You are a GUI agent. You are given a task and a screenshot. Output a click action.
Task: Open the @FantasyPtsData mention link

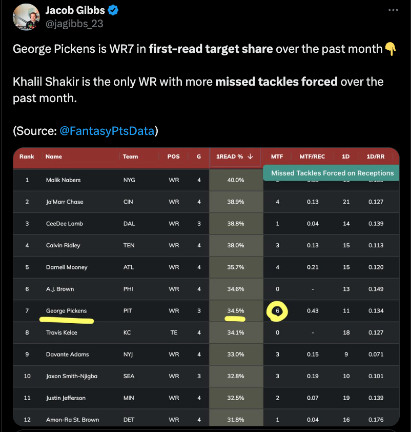click(x=107, y=131)
